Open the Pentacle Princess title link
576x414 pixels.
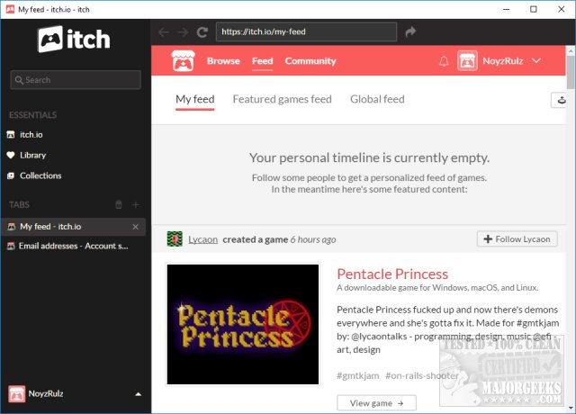[x=392, y=274]
